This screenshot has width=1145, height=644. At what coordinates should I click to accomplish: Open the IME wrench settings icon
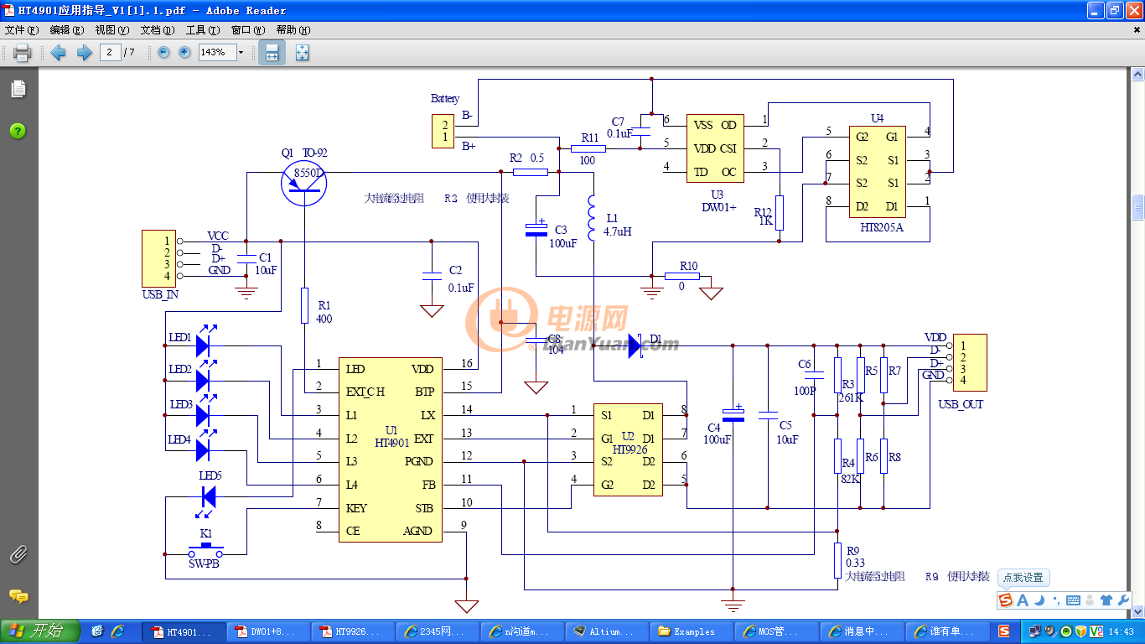click(x=1124, y=600)
